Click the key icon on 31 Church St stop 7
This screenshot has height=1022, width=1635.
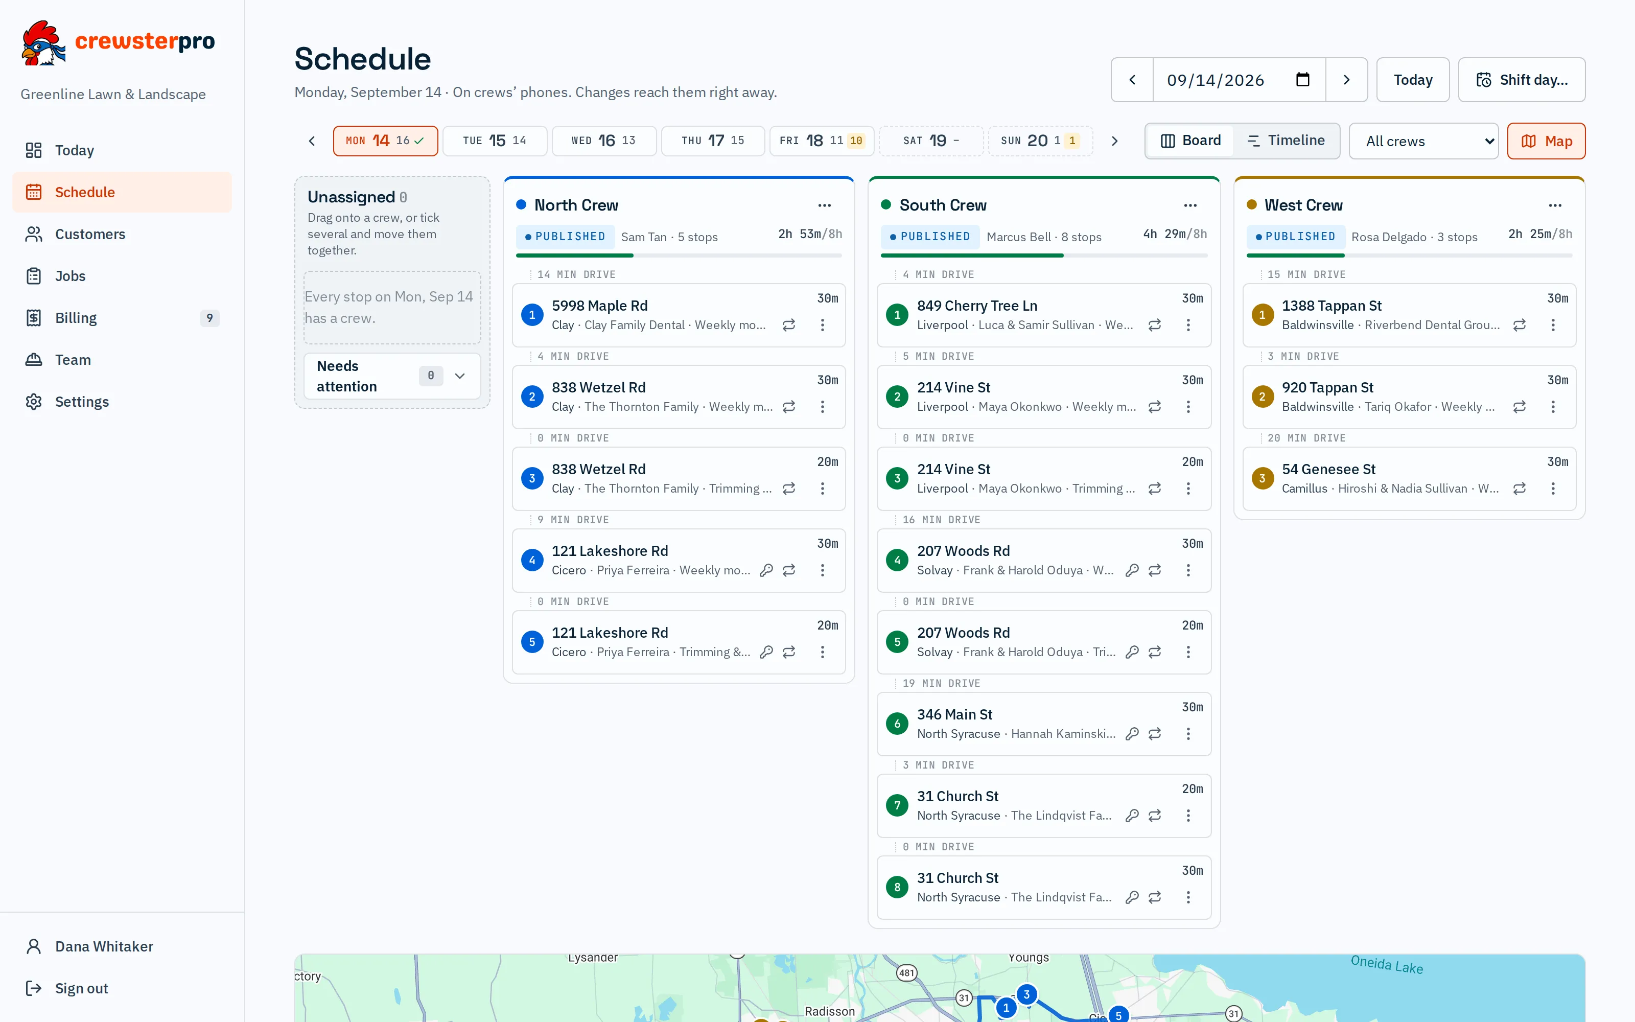1132,816
